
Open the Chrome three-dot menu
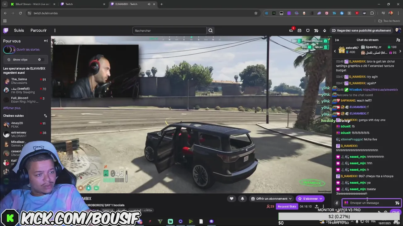tap(398, 13)
